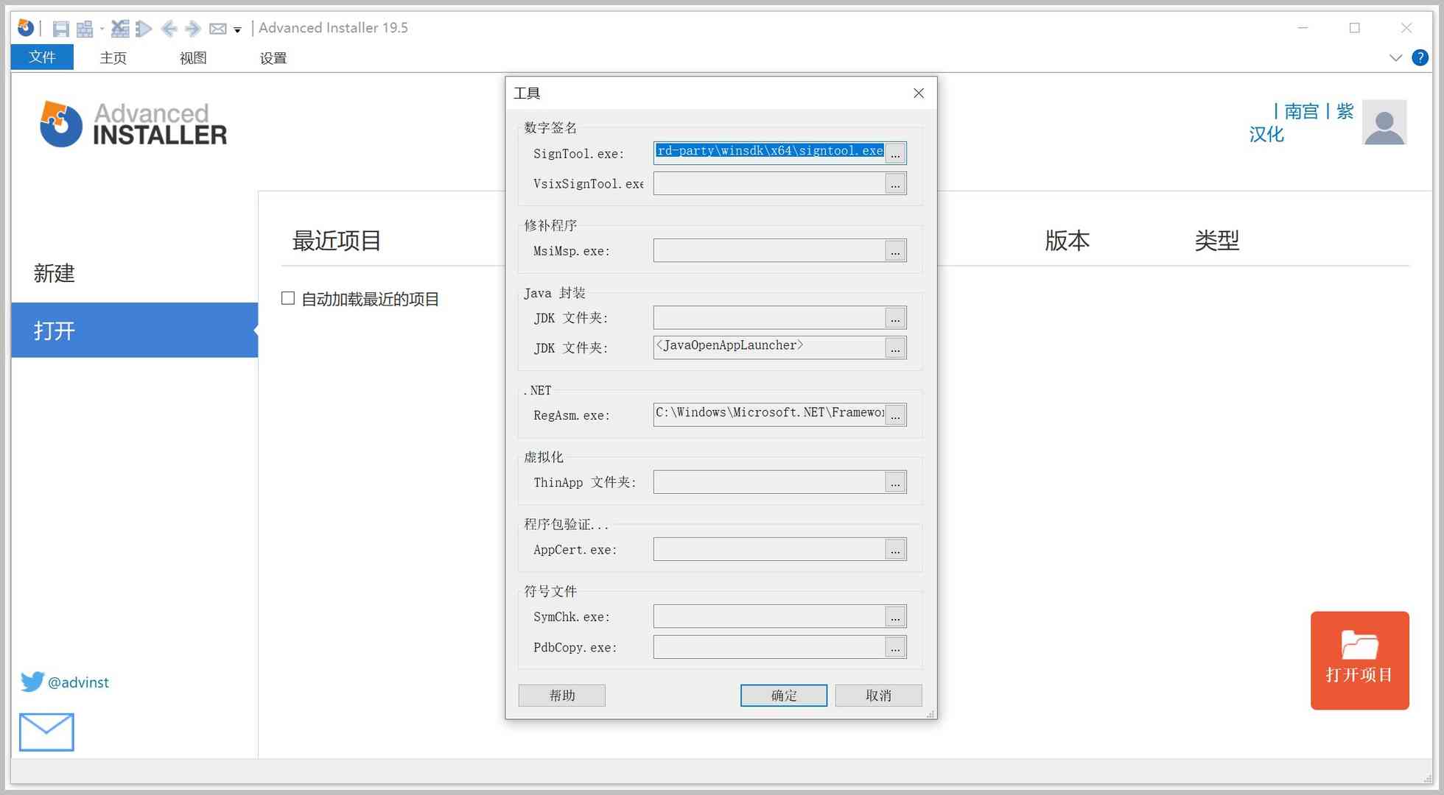Toggle 自动加载最近的项目 checkbox

click(x=288, y=298)
